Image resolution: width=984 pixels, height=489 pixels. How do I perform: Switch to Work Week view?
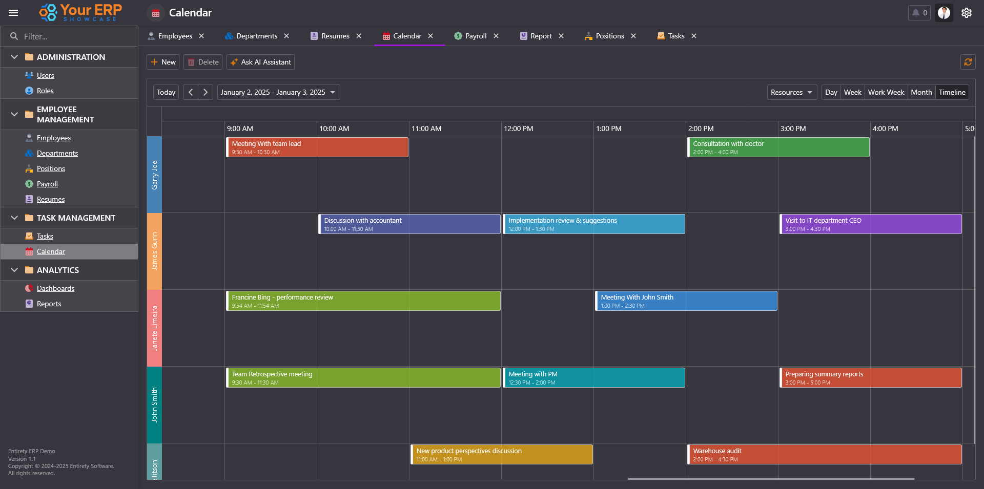(886, 92)
